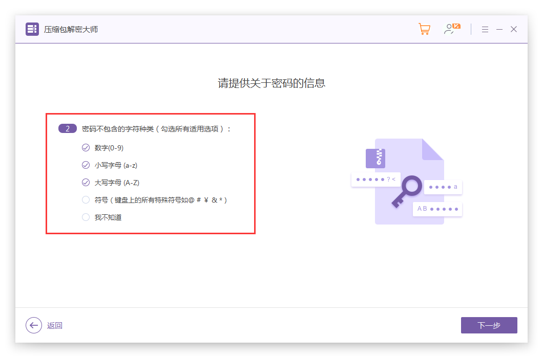Click the circled back arrow icon
This screenshot has width=543, height=358.
(x=34, y=325)
